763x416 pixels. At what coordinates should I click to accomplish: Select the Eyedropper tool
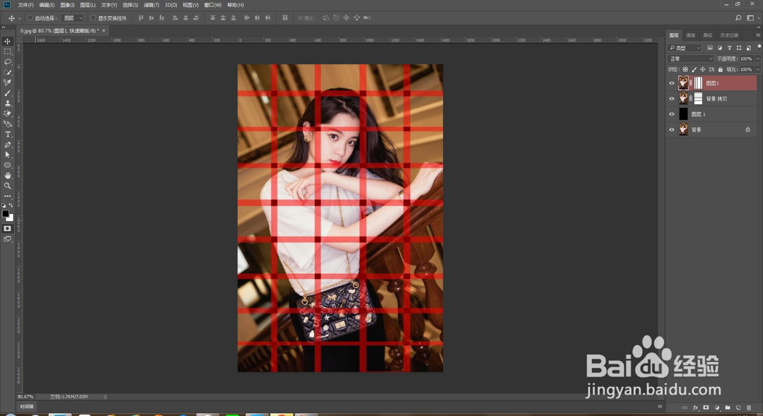[8, 82]
